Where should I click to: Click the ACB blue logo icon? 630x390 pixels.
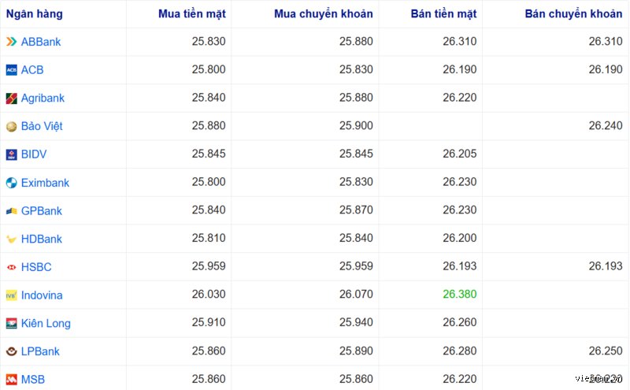click(11, 70)
